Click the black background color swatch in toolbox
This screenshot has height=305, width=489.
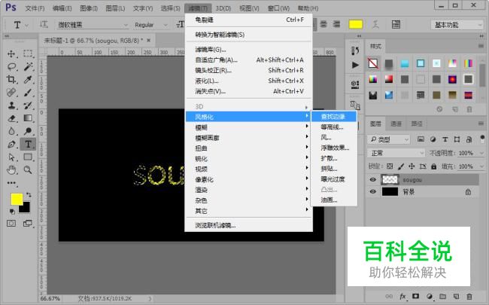pos(26,209)
